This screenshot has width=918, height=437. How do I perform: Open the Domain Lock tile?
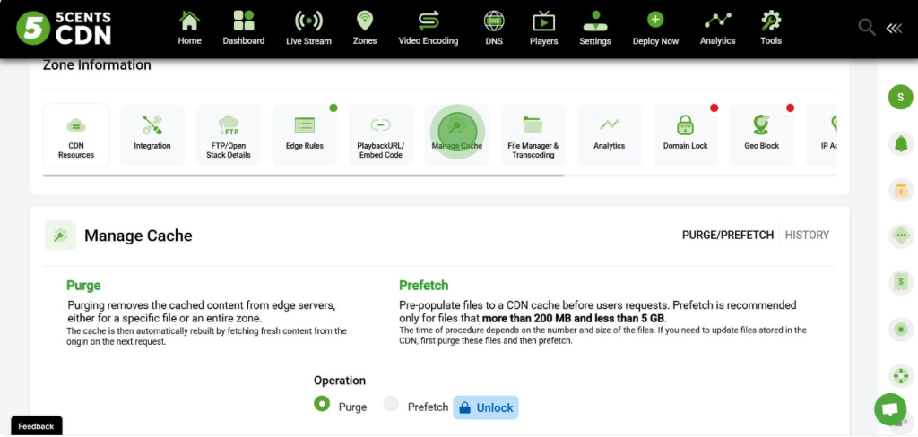coord(685,134)
